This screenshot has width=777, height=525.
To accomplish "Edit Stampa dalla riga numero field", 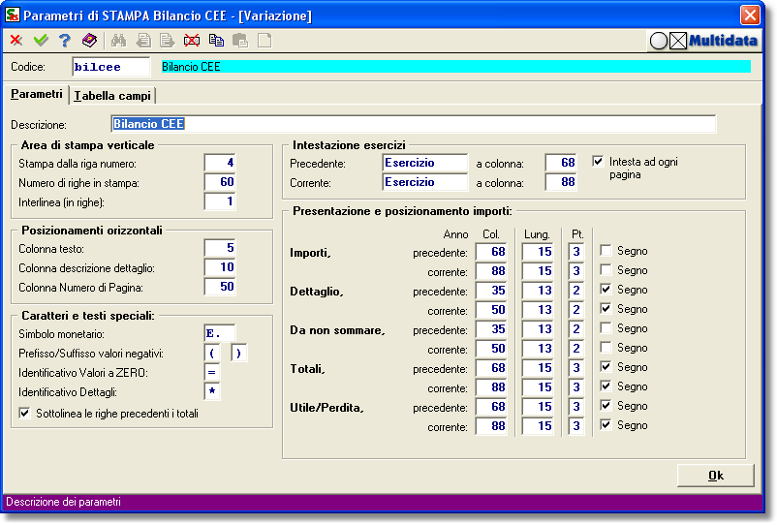I will [x=220, y=163].
